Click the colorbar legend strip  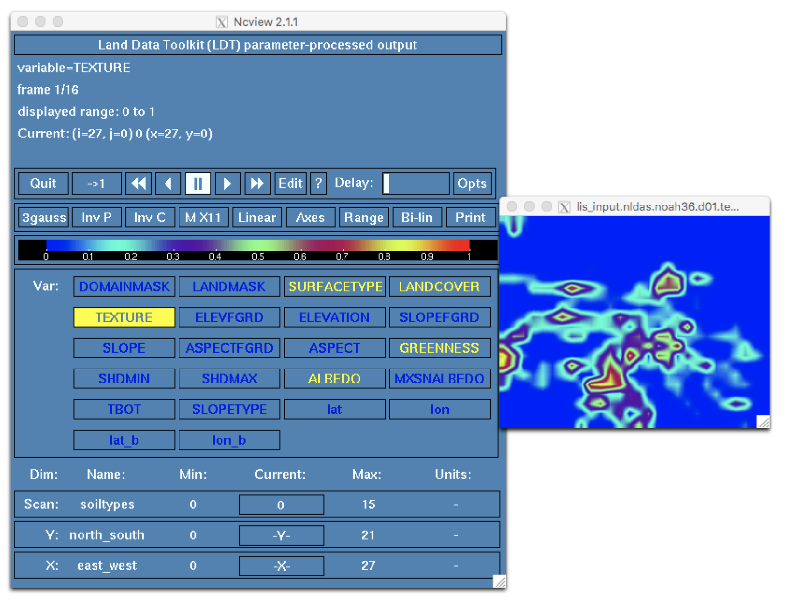258,250
